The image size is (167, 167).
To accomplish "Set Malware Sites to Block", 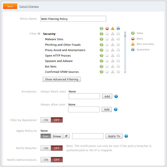I will pyautogui.click(x=107, y=39).
